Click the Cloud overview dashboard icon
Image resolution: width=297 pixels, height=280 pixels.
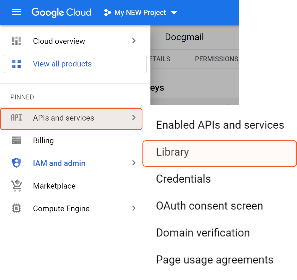coord(16,41)
